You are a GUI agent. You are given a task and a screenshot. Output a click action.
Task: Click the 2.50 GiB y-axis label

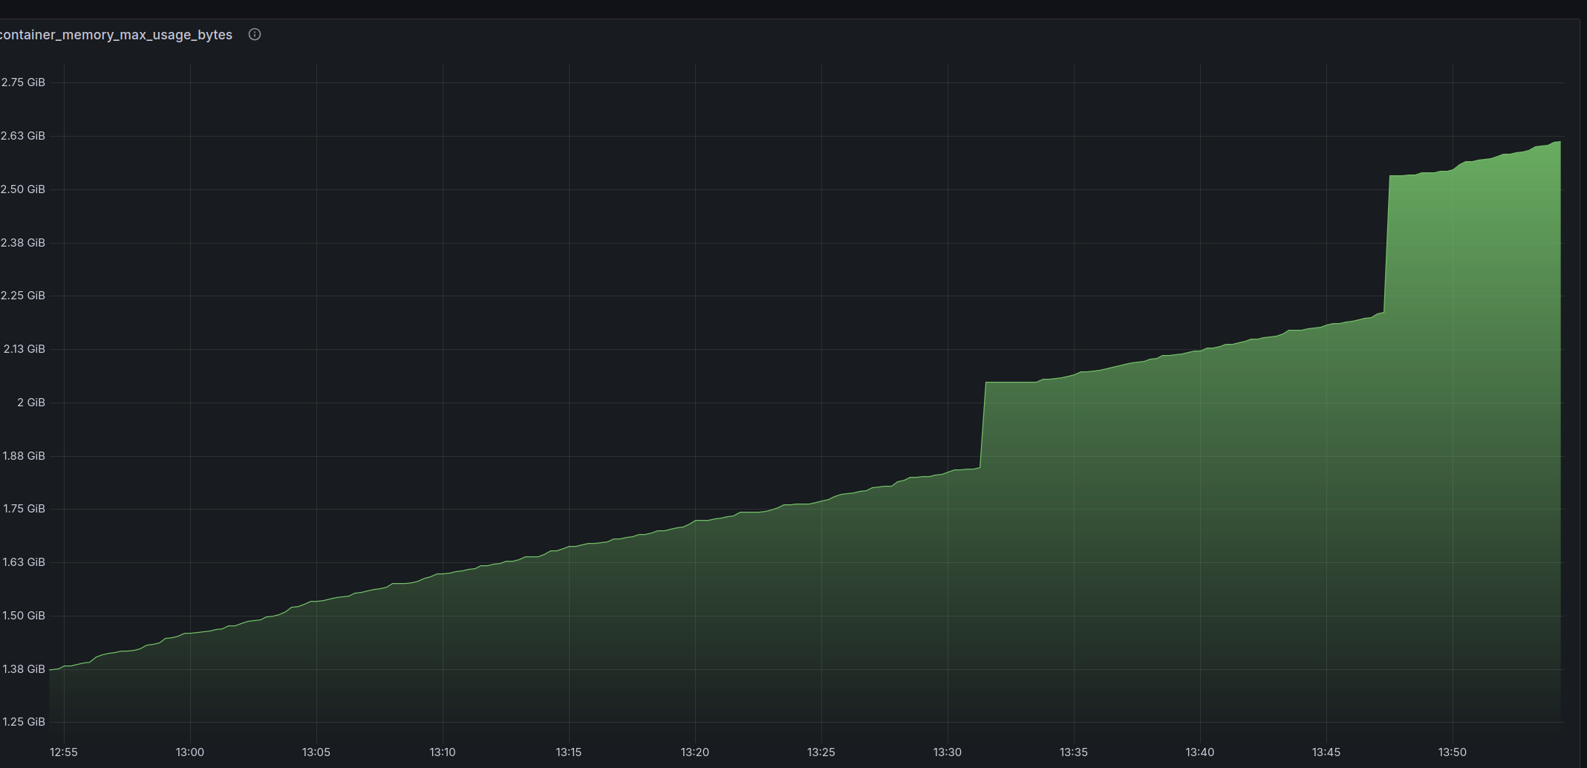pos(23,189)
